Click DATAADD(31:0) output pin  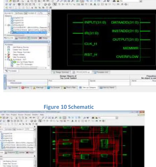tap(125, 22)
